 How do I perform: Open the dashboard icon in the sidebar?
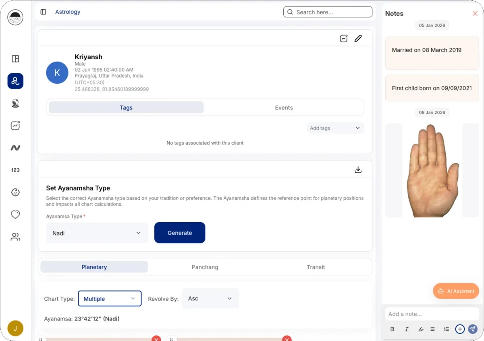[15, 59]
